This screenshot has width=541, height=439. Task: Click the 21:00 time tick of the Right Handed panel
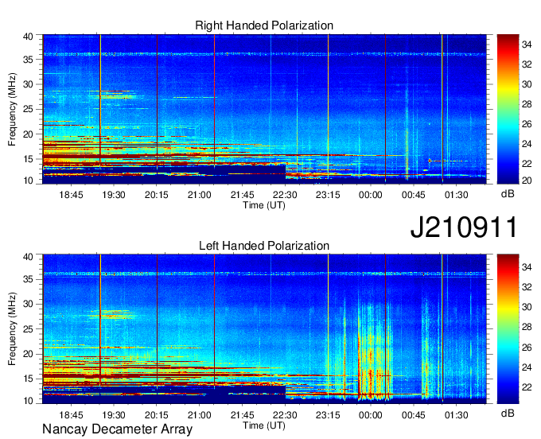(x=200, y=195)
